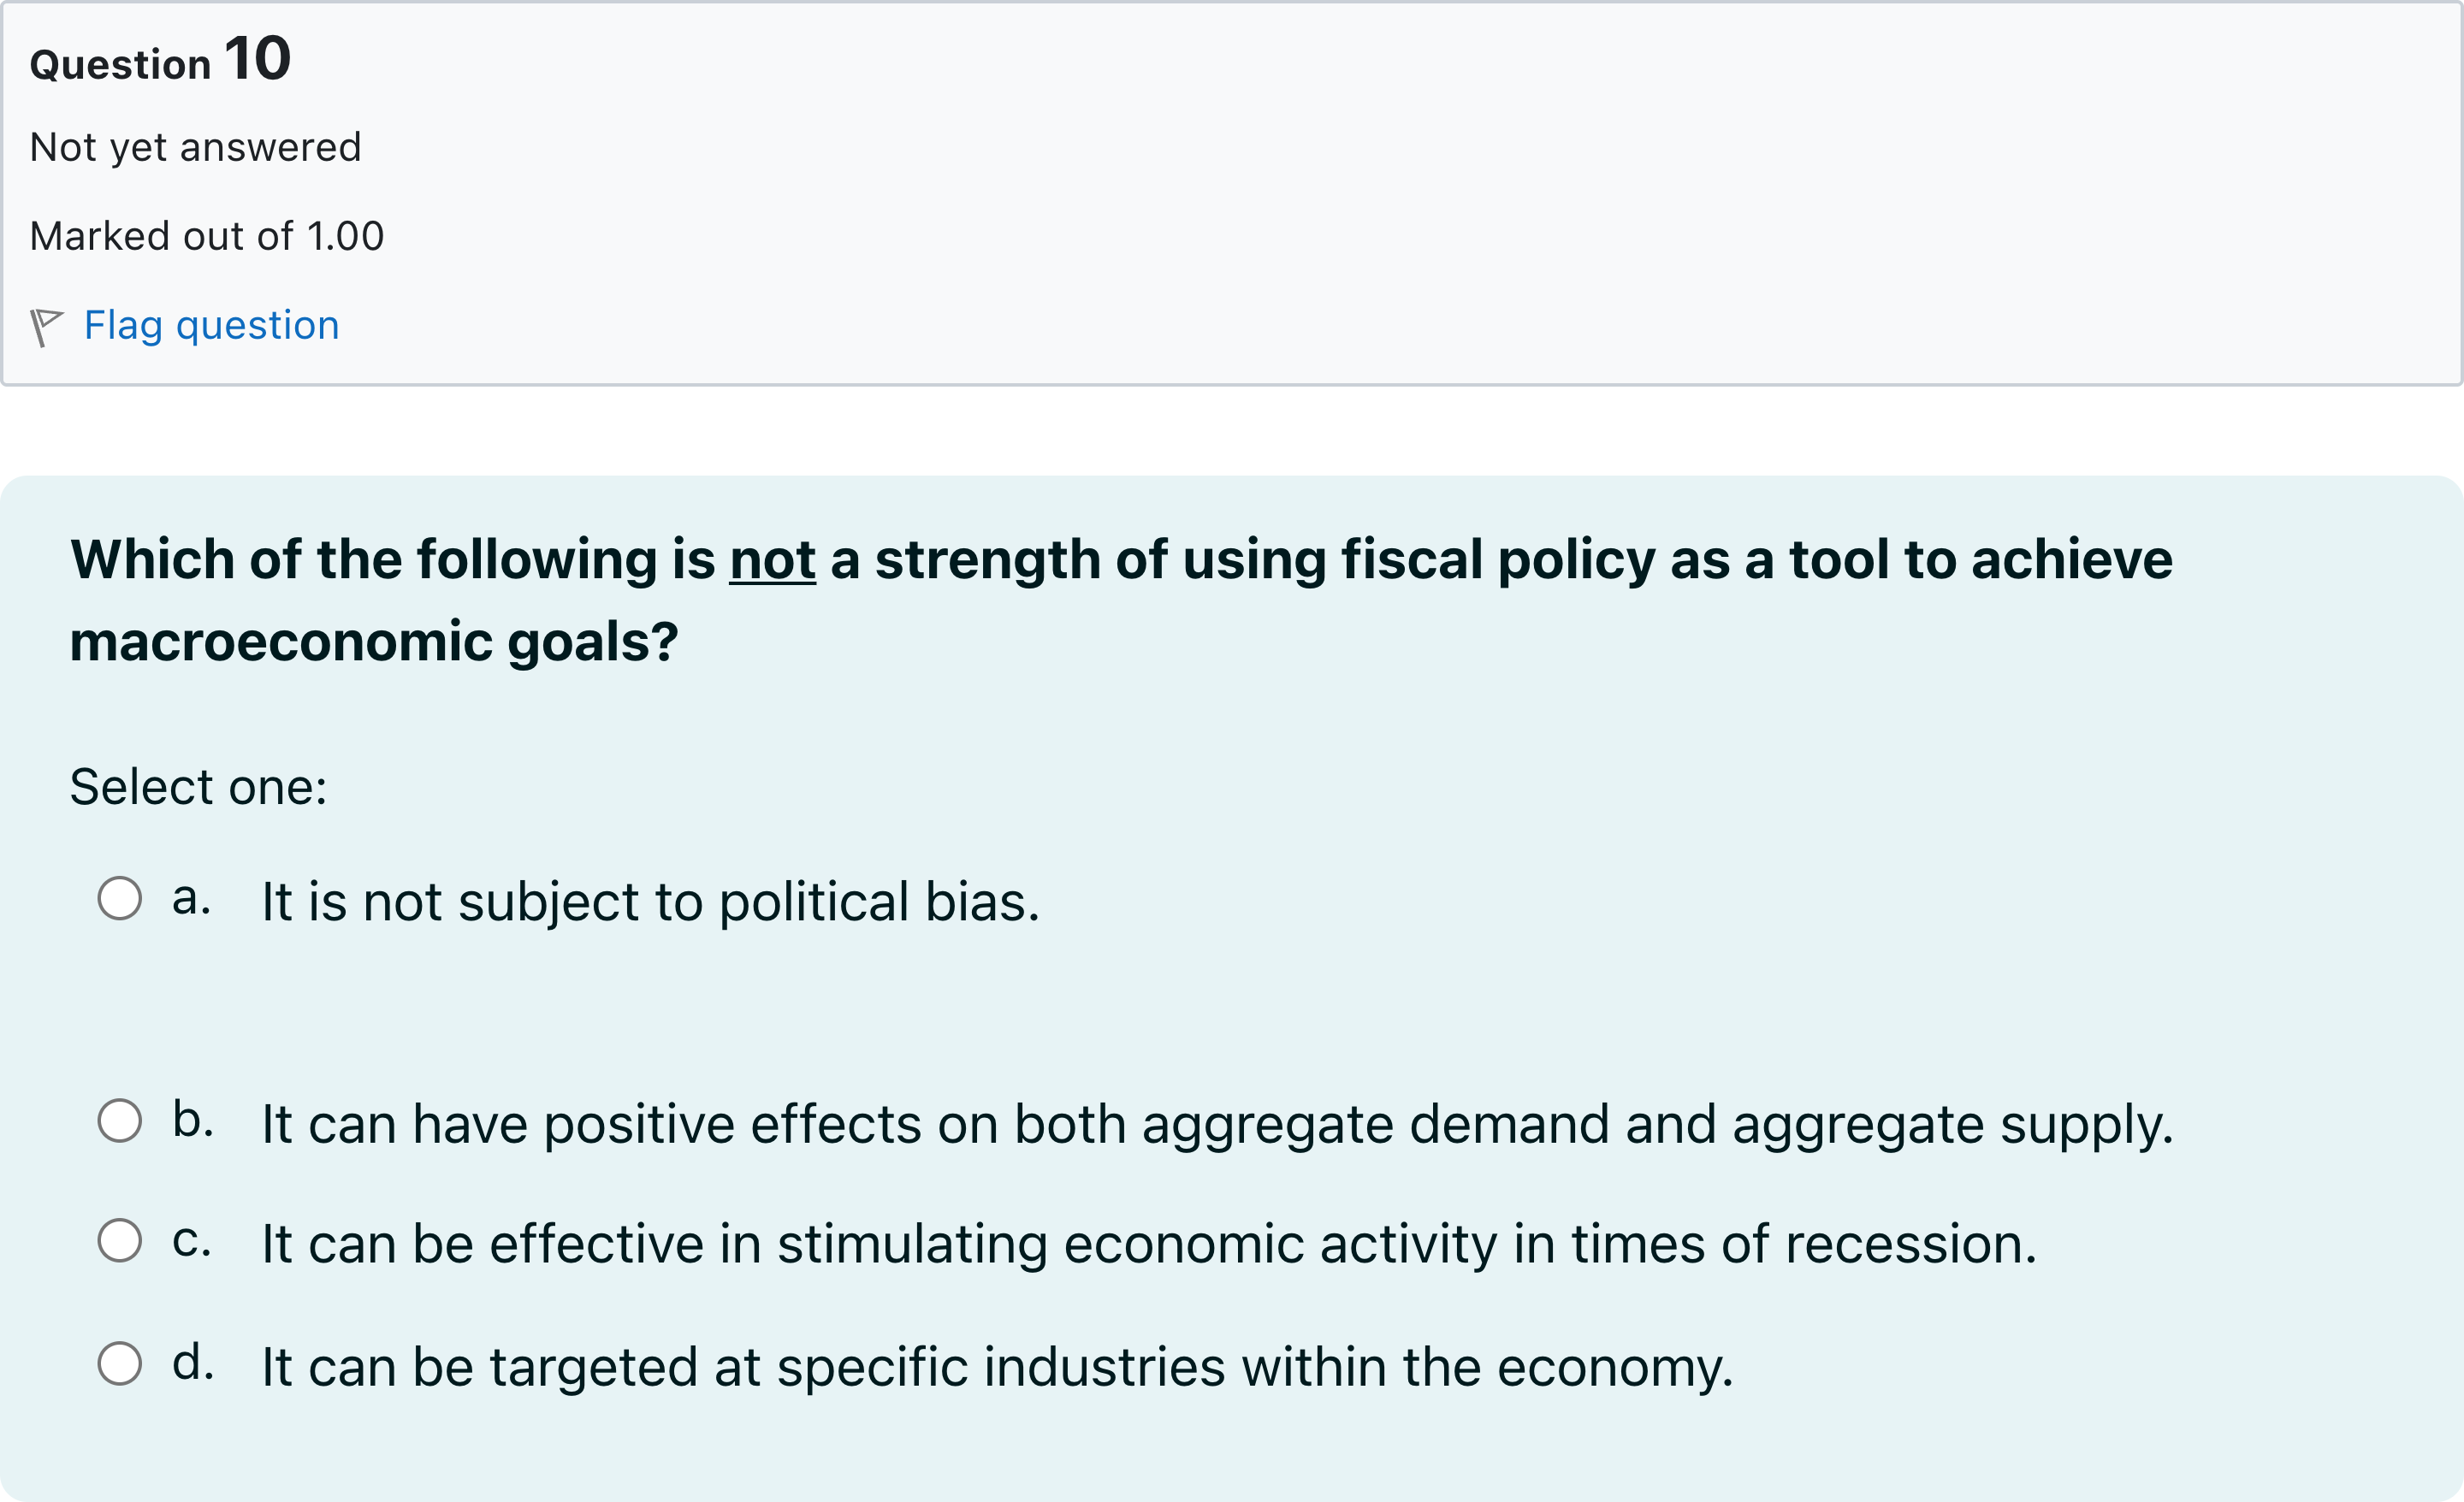Click the 'd.' option letter label

[192, 1361]
